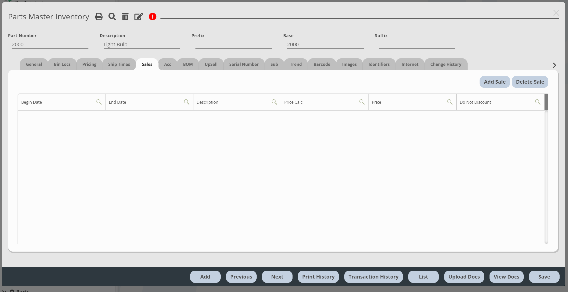Viewport: 568px width, 292px height.
Task: Save the part record
Action: (x=544, y=276)
